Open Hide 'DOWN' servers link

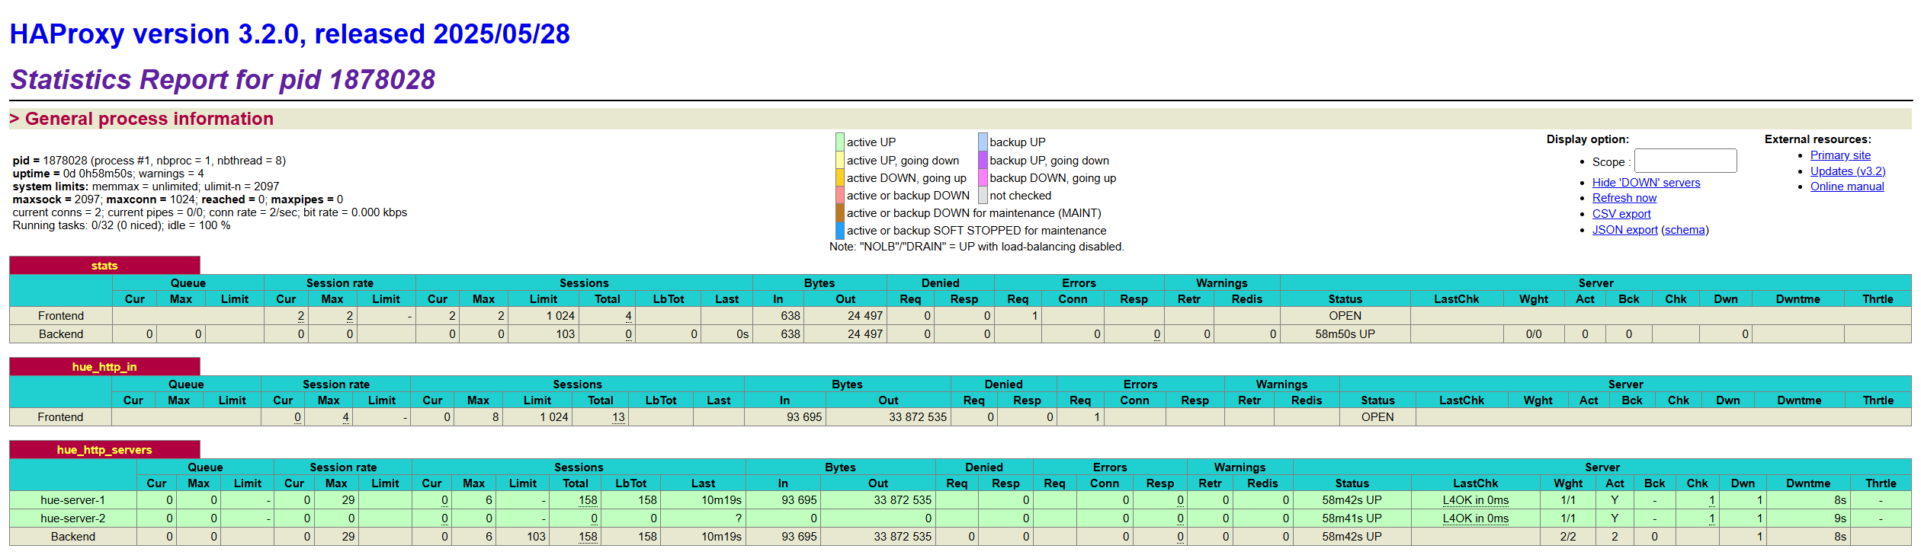point(1646,183)
